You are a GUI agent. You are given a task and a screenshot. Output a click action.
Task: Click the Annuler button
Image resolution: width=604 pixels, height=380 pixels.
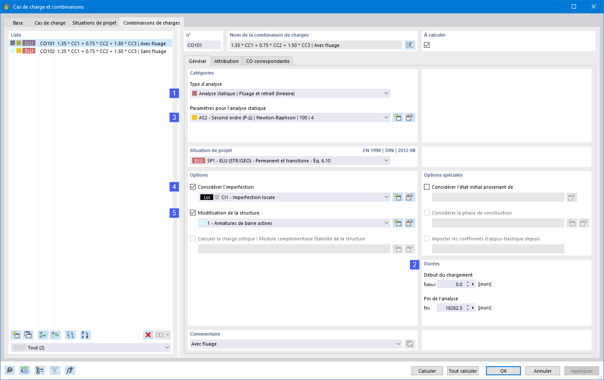(542, 371)
